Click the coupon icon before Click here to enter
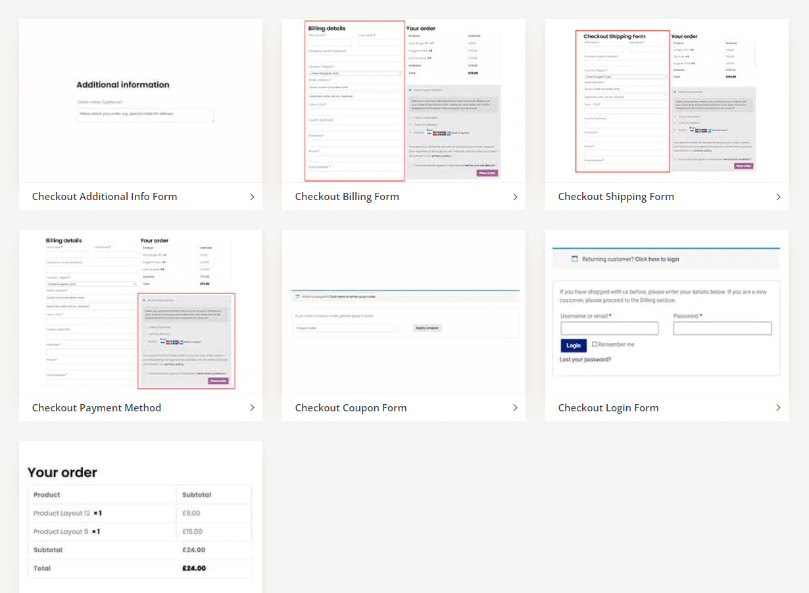The width and height of the screenshot is (809, 593). pyautogui.click(x=297, y=296)
